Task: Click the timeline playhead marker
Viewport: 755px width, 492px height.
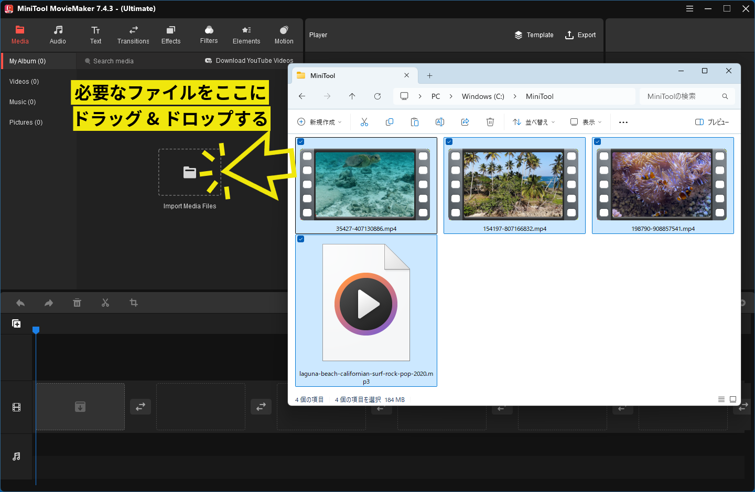Action: (x=36, y=330)
